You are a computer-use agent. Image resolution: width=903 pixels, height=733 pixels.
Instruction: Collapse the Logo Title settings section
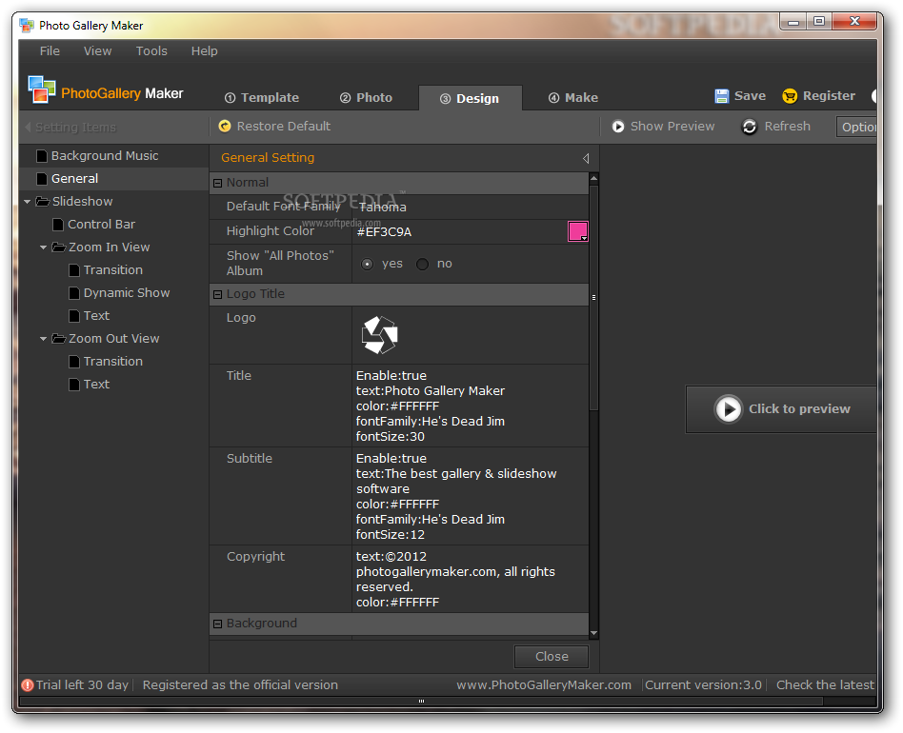tap(218, 294)
